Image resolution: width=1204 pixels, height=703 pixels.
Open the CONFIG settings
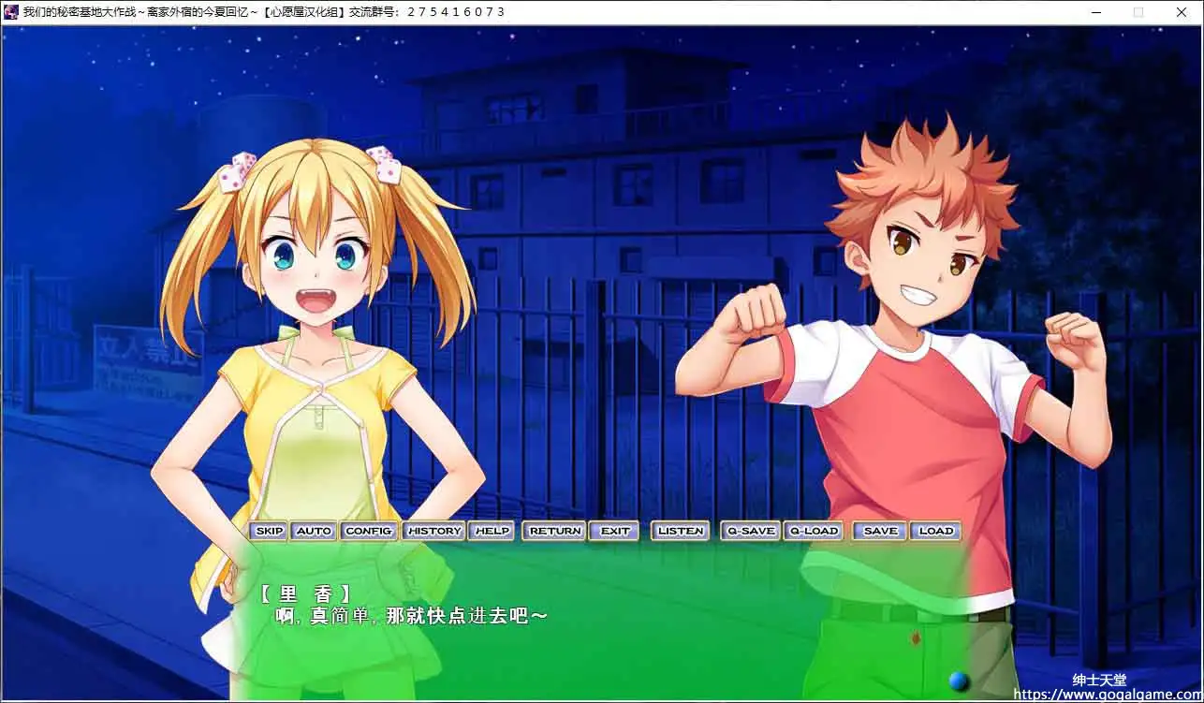pos(368,531)
